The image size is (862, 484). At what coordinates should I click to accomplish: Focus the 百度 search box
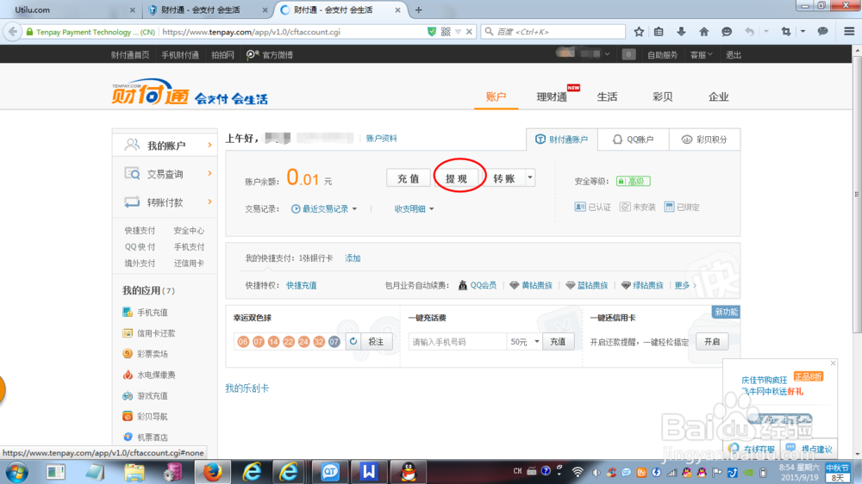coord(553,32)
